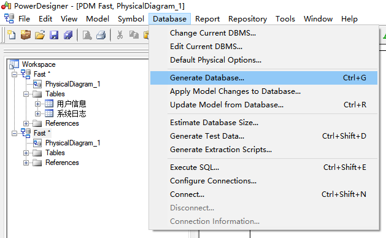Select PhysicalDiagram_1 under second Fast model
The width and height of the screenshot is (386, 238).
72,143
